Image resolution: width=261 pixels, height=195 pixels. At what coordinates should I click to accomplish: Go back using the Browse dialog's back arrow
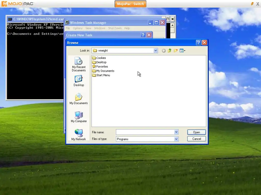pyautogui.click(x=164, y=51)
